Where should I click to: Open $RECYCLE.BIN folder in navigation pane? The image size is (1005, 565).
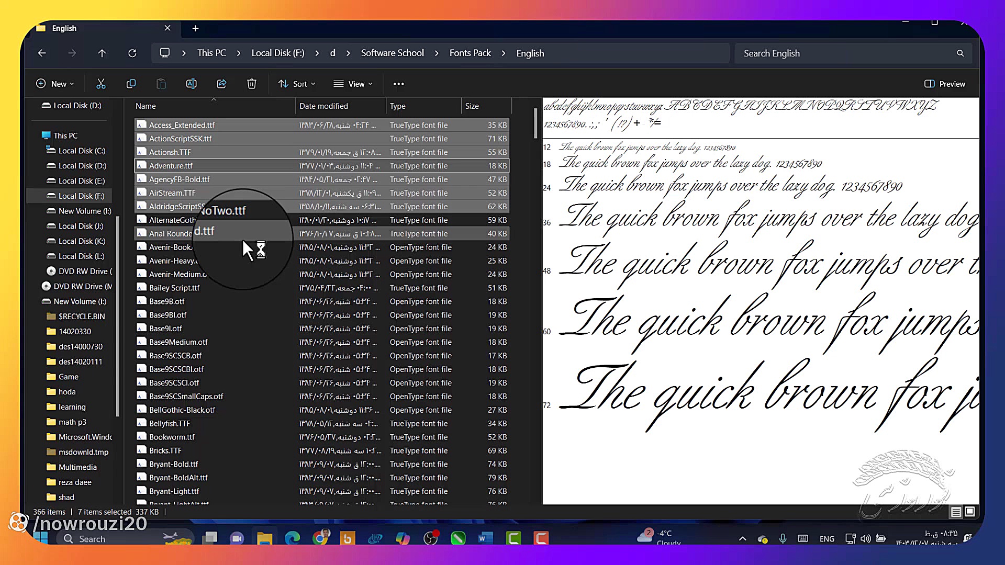(x=82, y=317)
